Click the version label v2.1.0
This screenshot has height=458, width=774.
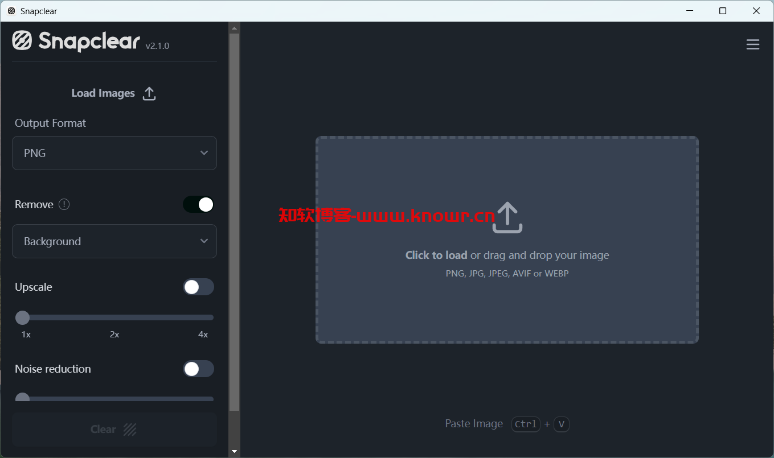157,46
